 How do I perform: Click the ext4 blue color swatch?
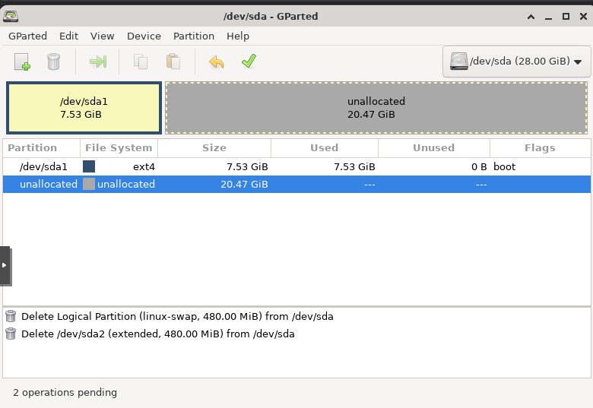pos(89,166)
